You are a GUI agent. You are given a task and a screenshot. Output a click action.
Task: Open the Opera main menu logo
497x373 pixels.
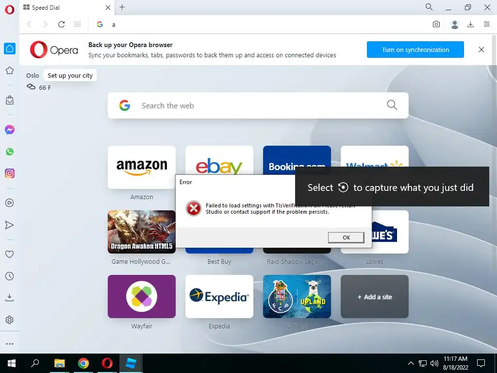point(10,10)
